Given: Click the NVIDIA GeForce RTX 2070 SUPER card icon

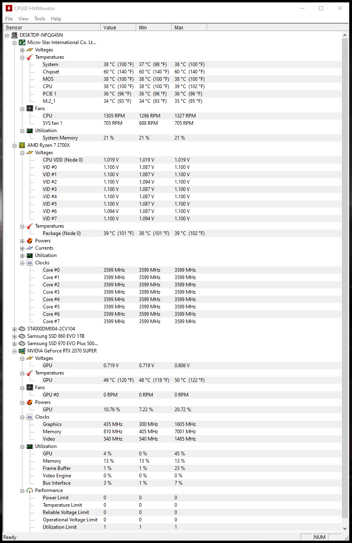Looking at the screenshot, I should point(22,351).
